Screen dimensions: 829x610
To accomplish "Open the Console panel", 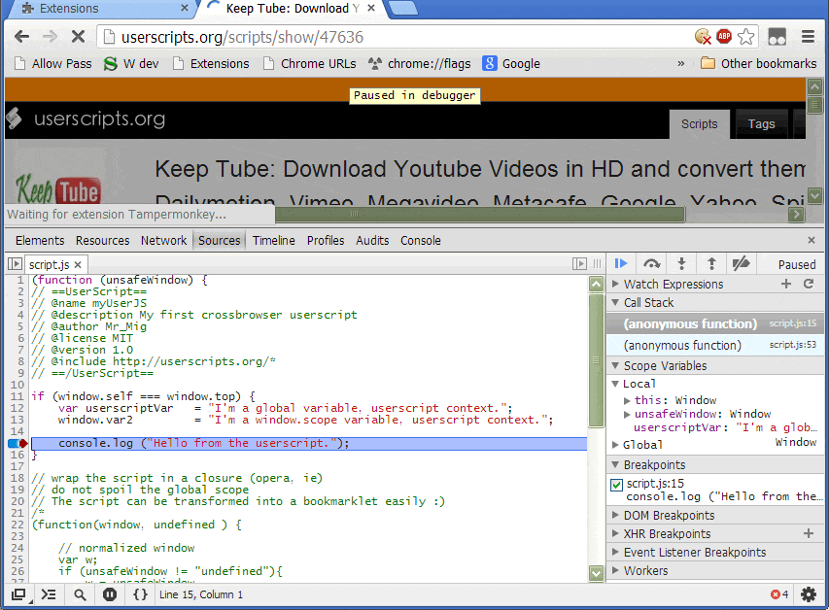I will 420,241.
